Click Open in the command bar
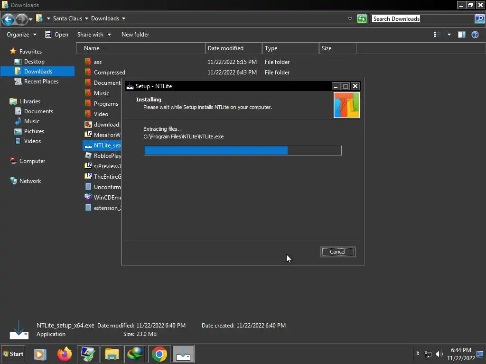Image resolution: width=486 pixels, height=364 pixels. [57, 35]
